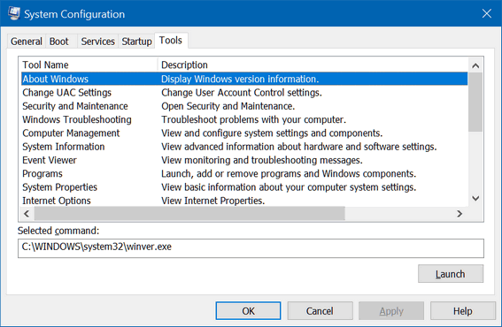
Task: Click the horizontal scrollbar thumb
Action: point(189,214)
